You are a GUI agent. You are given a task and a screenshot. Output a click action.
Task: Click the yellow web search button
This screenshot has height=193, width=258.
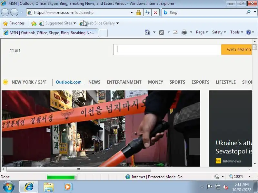click(x=237, y=50)
